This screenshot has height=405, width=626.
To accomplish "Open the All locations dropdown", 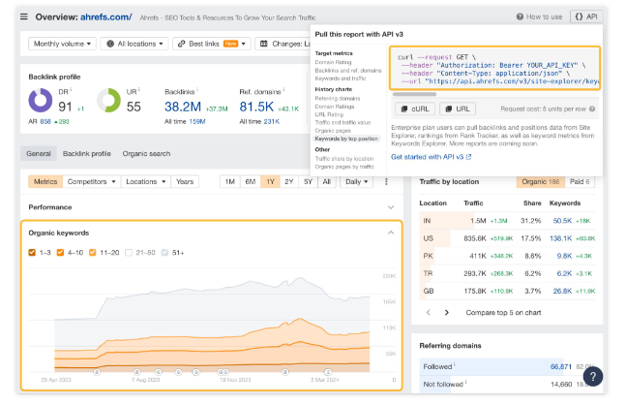I will pyautogui.click(x=134, y=44).
